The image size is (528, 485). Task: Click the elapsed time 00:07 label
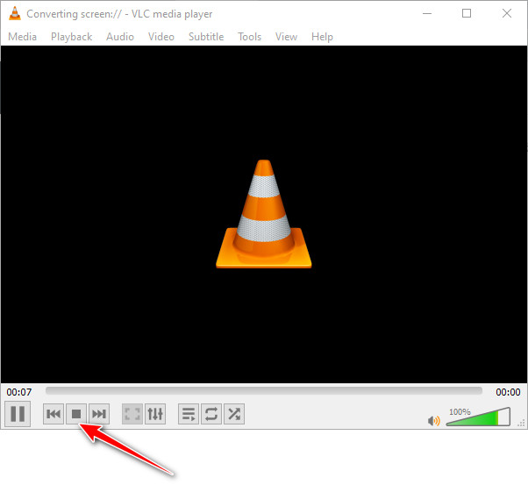click(19, 392)
